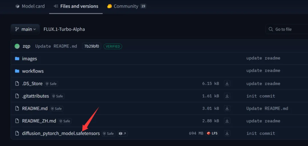The height and width of the screenshot is (146, 308).
Task: Download the .DS_Store file
Action: (x=227, y=83)
